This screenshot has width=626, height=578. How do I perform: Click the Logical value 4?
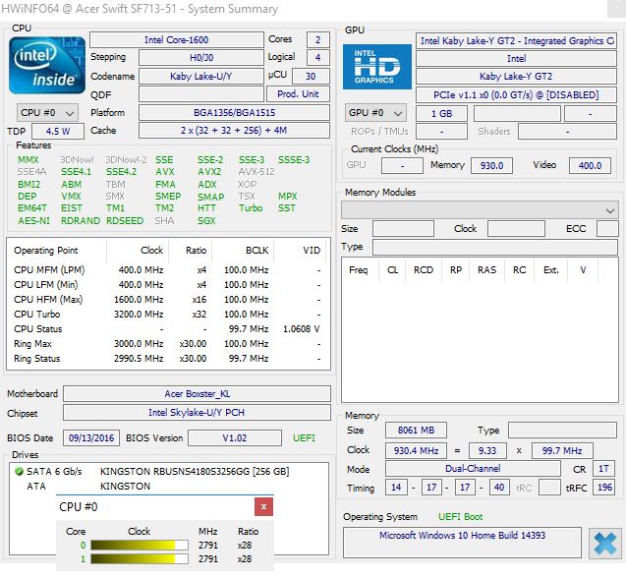[x=317, y=58]
